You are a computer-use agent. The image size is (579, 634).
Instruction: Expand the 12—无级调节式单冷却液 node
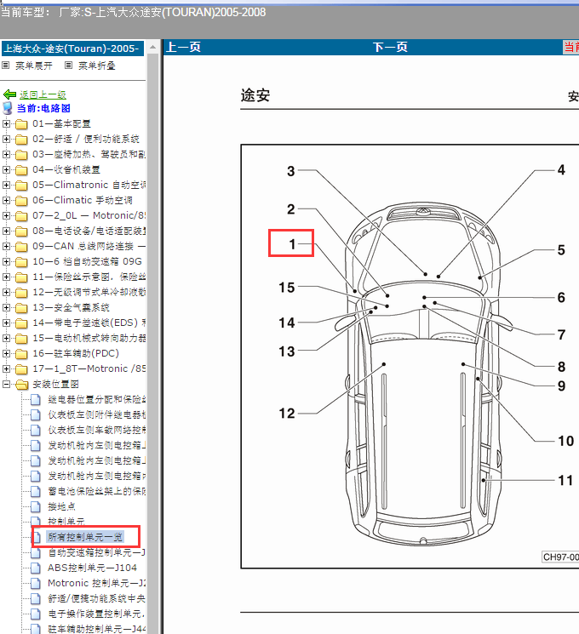(x=6, y=293)
